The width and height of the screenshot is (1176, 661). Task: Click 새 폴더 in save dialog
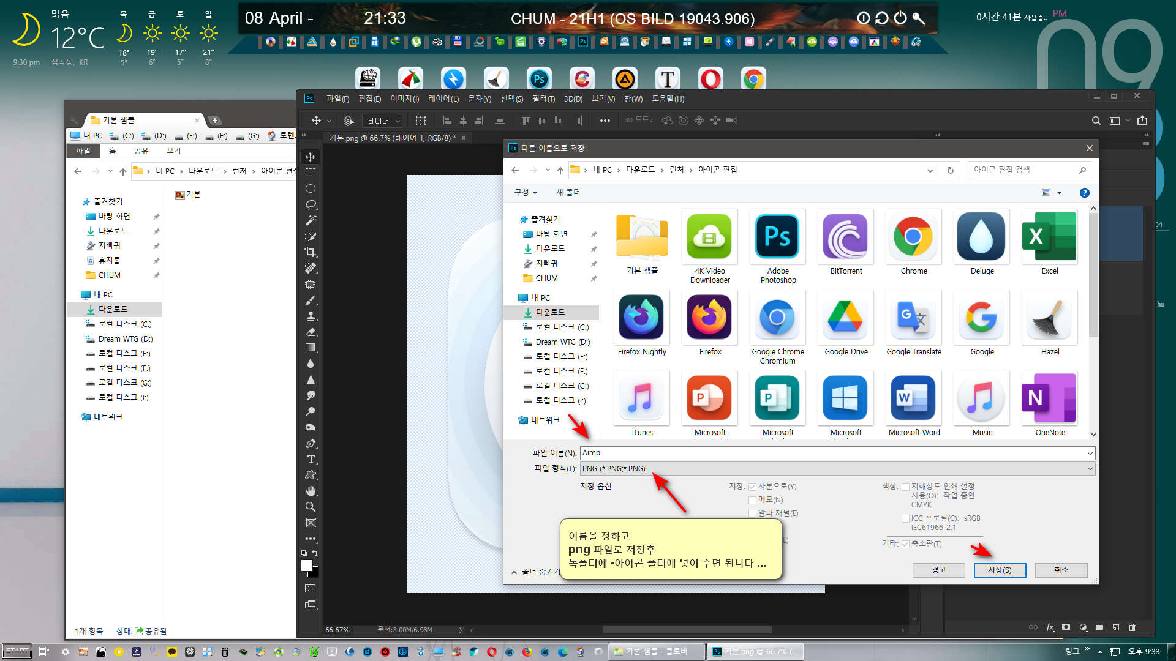tap(568, 193)
